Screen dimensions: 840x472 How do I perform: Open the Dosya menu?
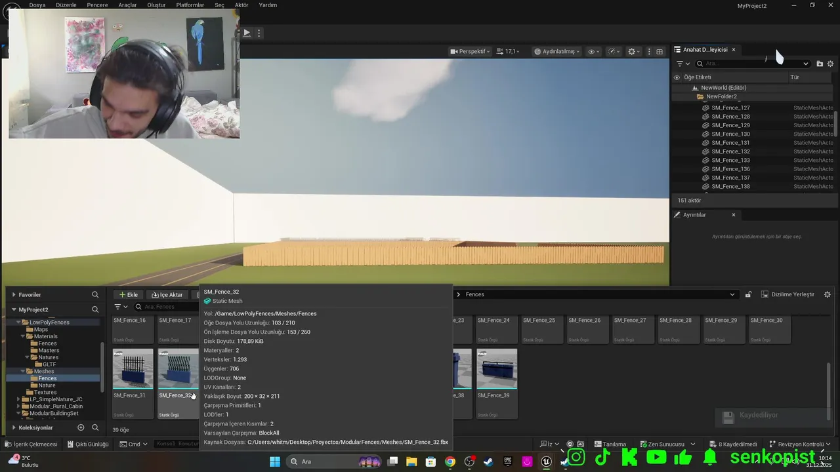(37, 5)
